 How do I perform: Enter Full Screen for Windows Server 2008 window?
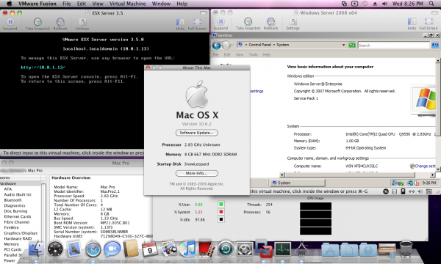click(x=429, y=23)
